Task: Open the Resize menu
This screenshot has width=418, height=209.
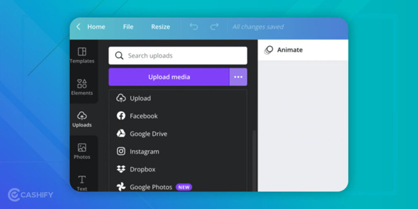Action: click(x=160, y=27)
